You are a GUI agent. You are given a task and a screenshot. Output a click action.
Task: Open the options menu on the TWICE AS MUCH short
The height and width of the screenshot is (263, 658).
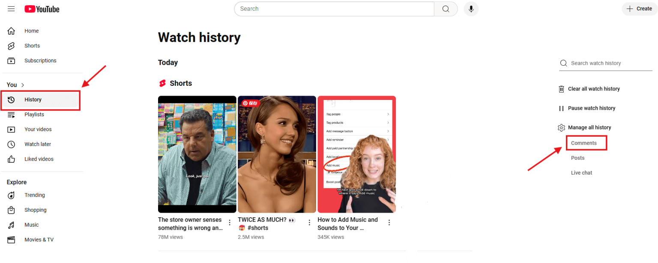click(x=309, y=222)
